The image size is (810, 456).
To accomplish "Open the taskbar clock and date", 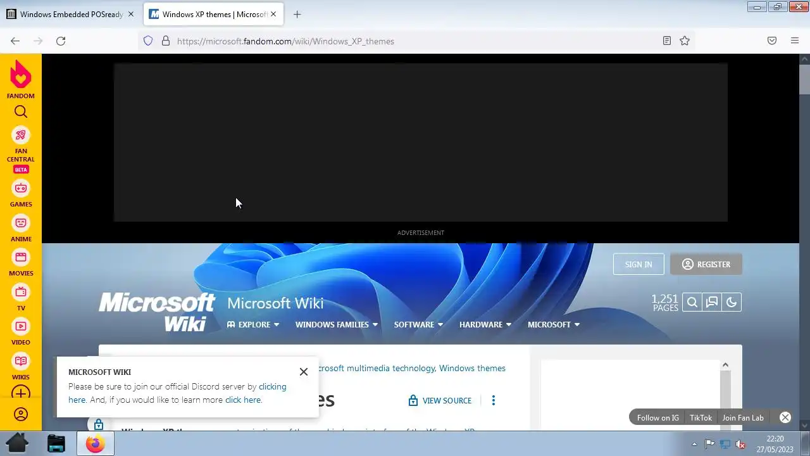I will pyautogui.click(x=775, y=443).
